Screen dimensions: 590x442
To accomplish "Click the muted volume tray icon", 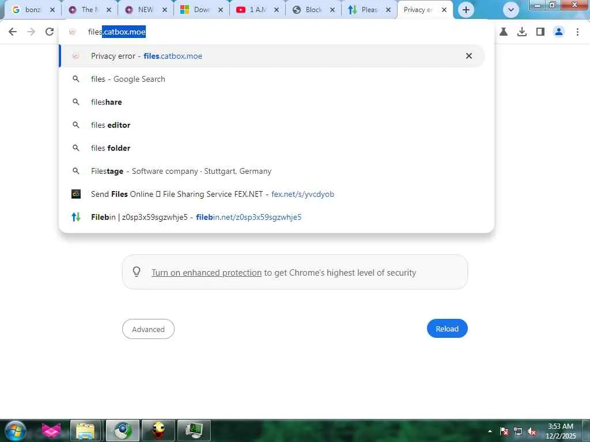I will (x=532, y=432).
